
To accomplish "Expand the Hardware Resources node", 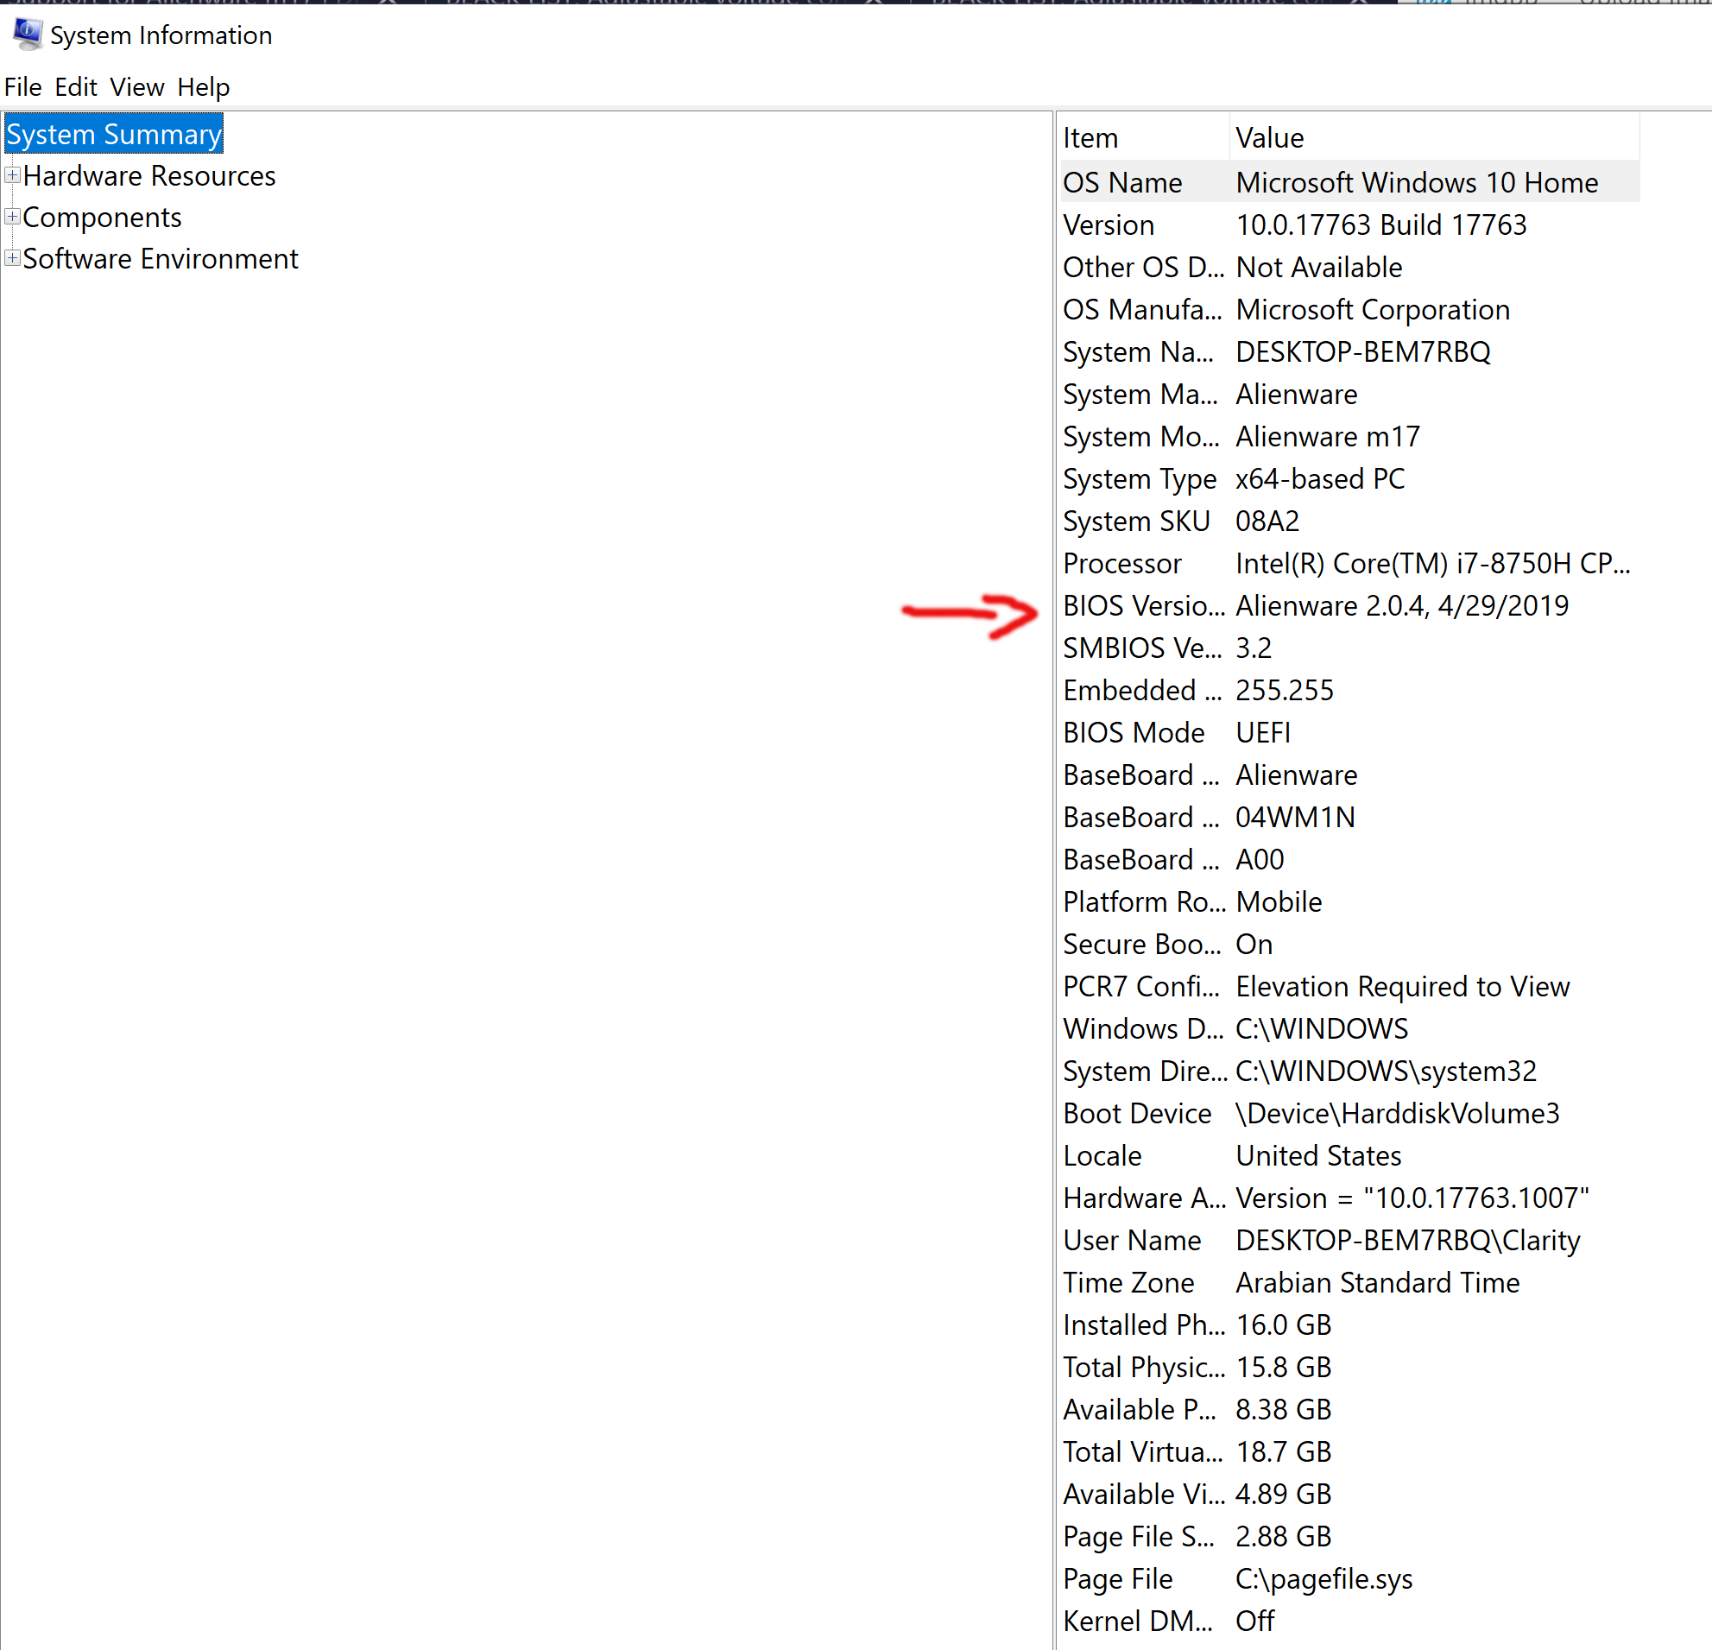I will click(12, 175).
